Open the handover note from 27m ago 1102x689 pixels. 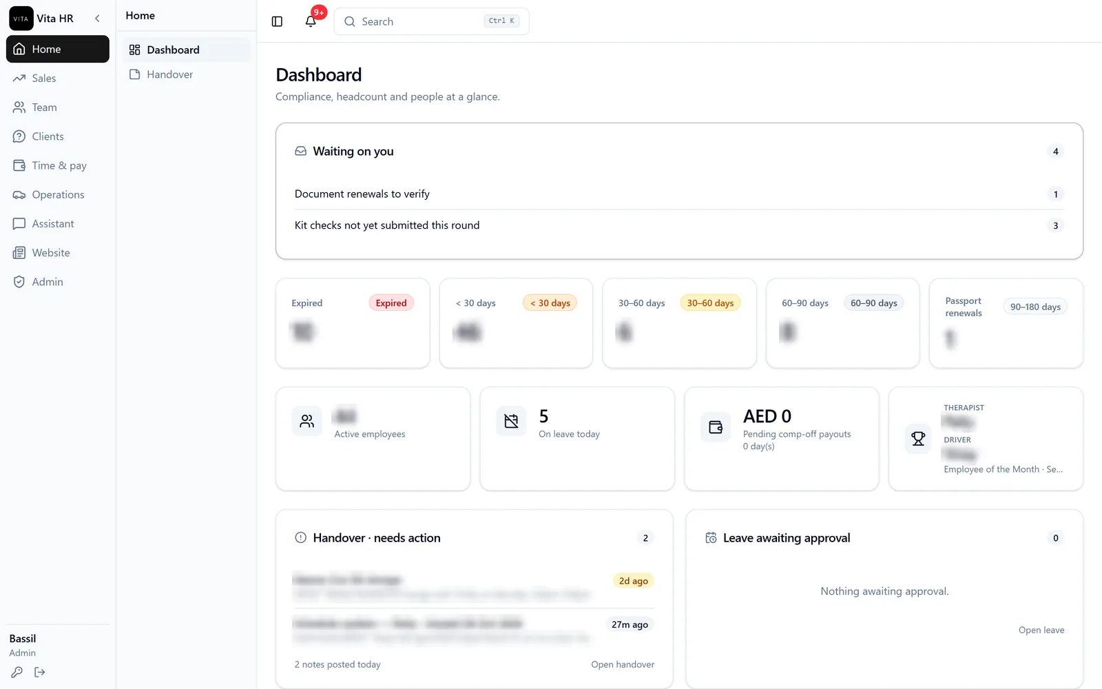coord(474,630)
